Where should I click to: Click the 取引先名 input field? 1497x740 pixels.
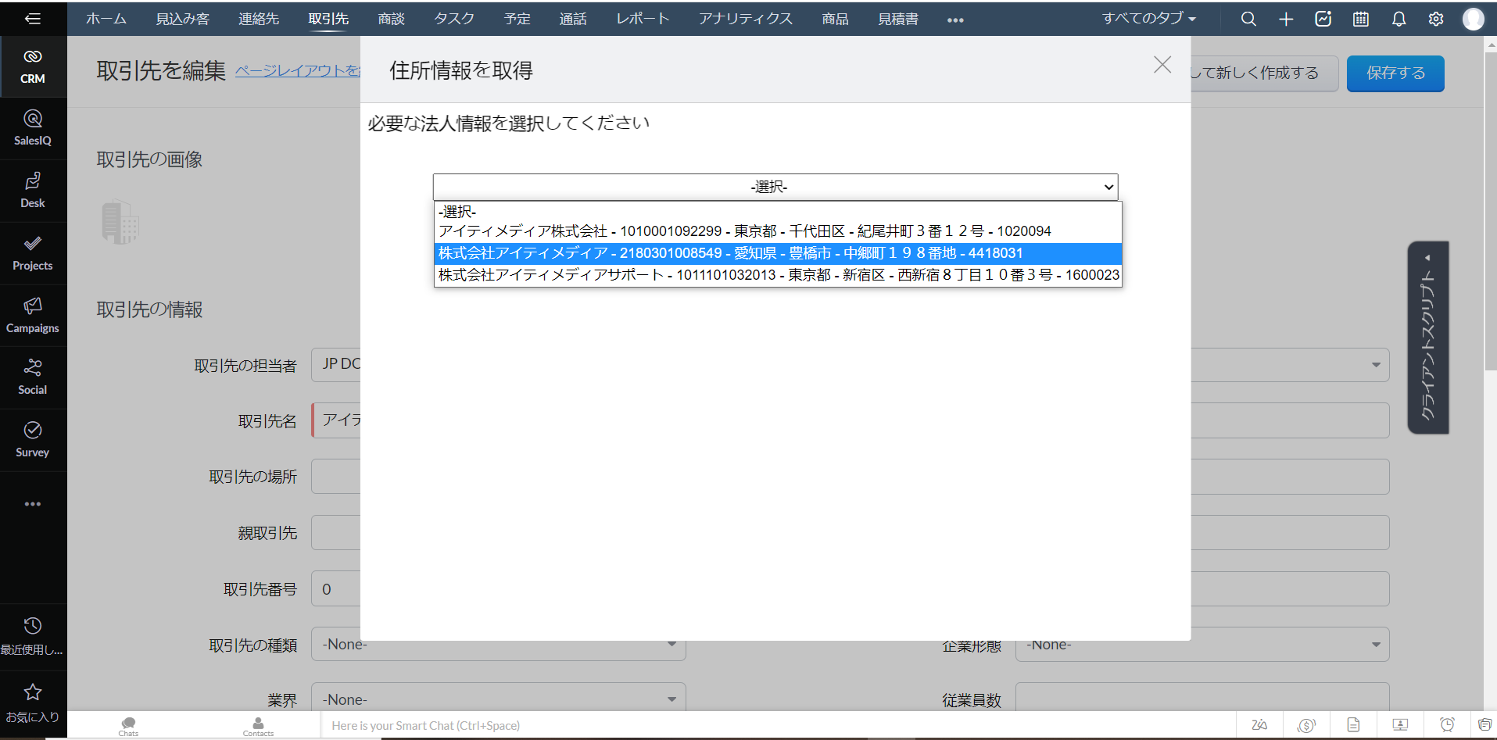click(x=336, y=420)
